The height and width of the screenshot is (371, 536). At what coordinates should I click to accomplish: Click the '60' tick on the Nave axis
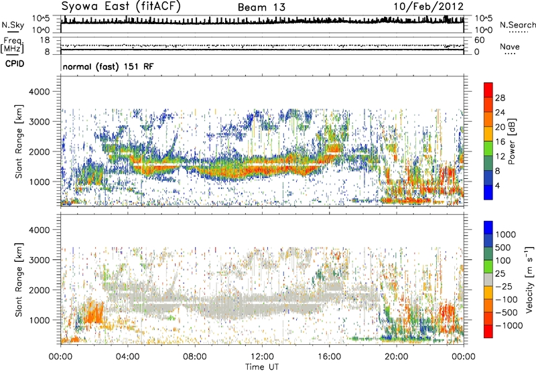(x=479, y=40)
